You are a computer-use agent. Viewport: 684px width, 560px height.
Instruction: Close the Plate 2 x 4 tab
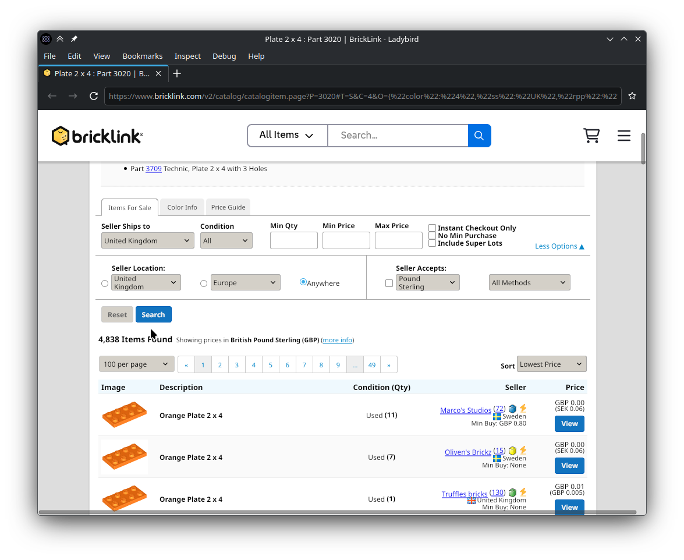pyautogui.click(x=158, y=73)
